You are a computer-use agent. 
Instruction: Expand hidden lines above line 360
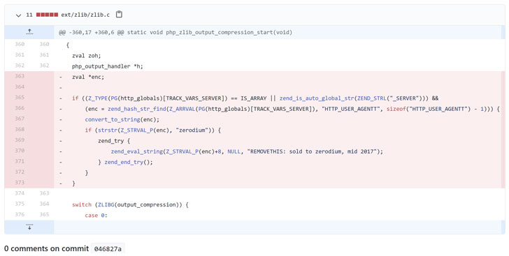(x=29, y=32)
